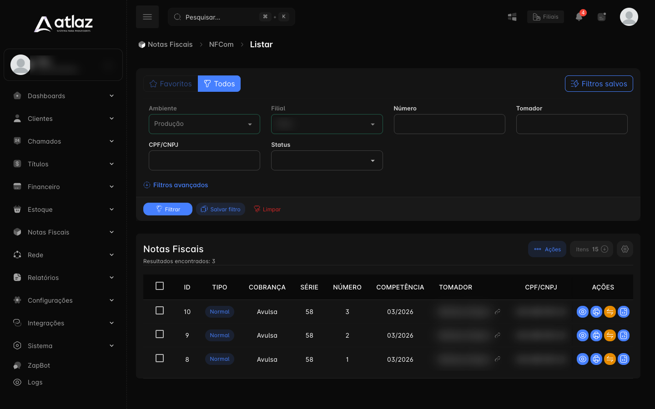655x409 pixels.
Task: Open the Status dropdown
Action: [x=327, y=160]
